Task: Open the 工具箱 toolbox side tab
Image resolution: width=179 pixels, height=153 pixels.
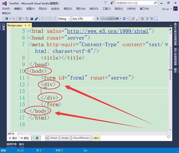Action: point(3,27)
